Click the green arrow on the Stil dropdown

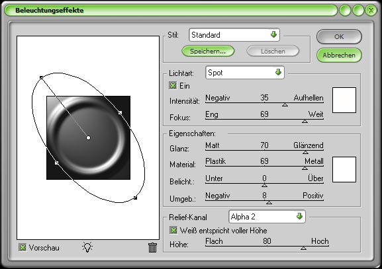click(273, 34)
